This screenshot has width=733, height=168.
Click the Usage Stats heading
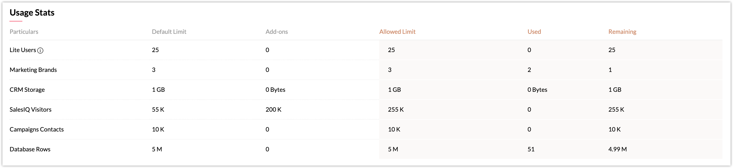[x=32, y=12]
